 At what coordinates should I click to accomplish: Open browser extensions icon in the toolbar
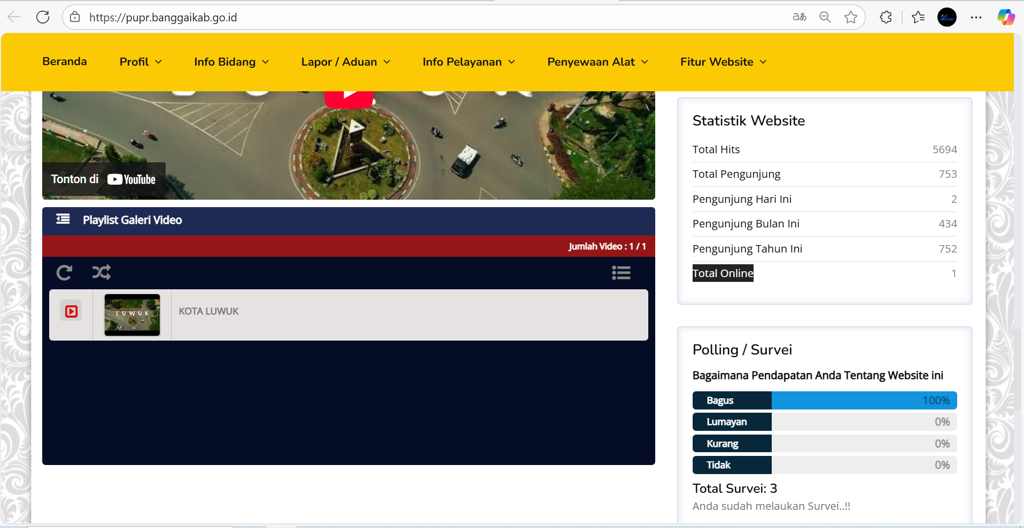tap(886, 17)
